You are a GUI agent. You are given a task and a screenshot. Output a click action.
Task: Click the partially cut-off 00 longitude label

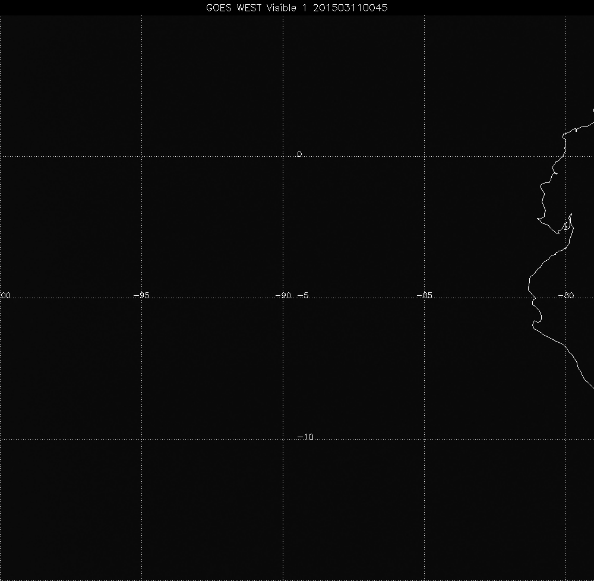pos(6,295)
